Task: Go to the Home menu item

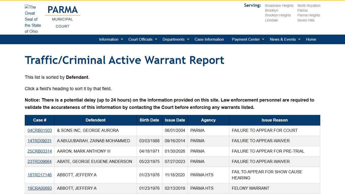Action: click(311, 39)
